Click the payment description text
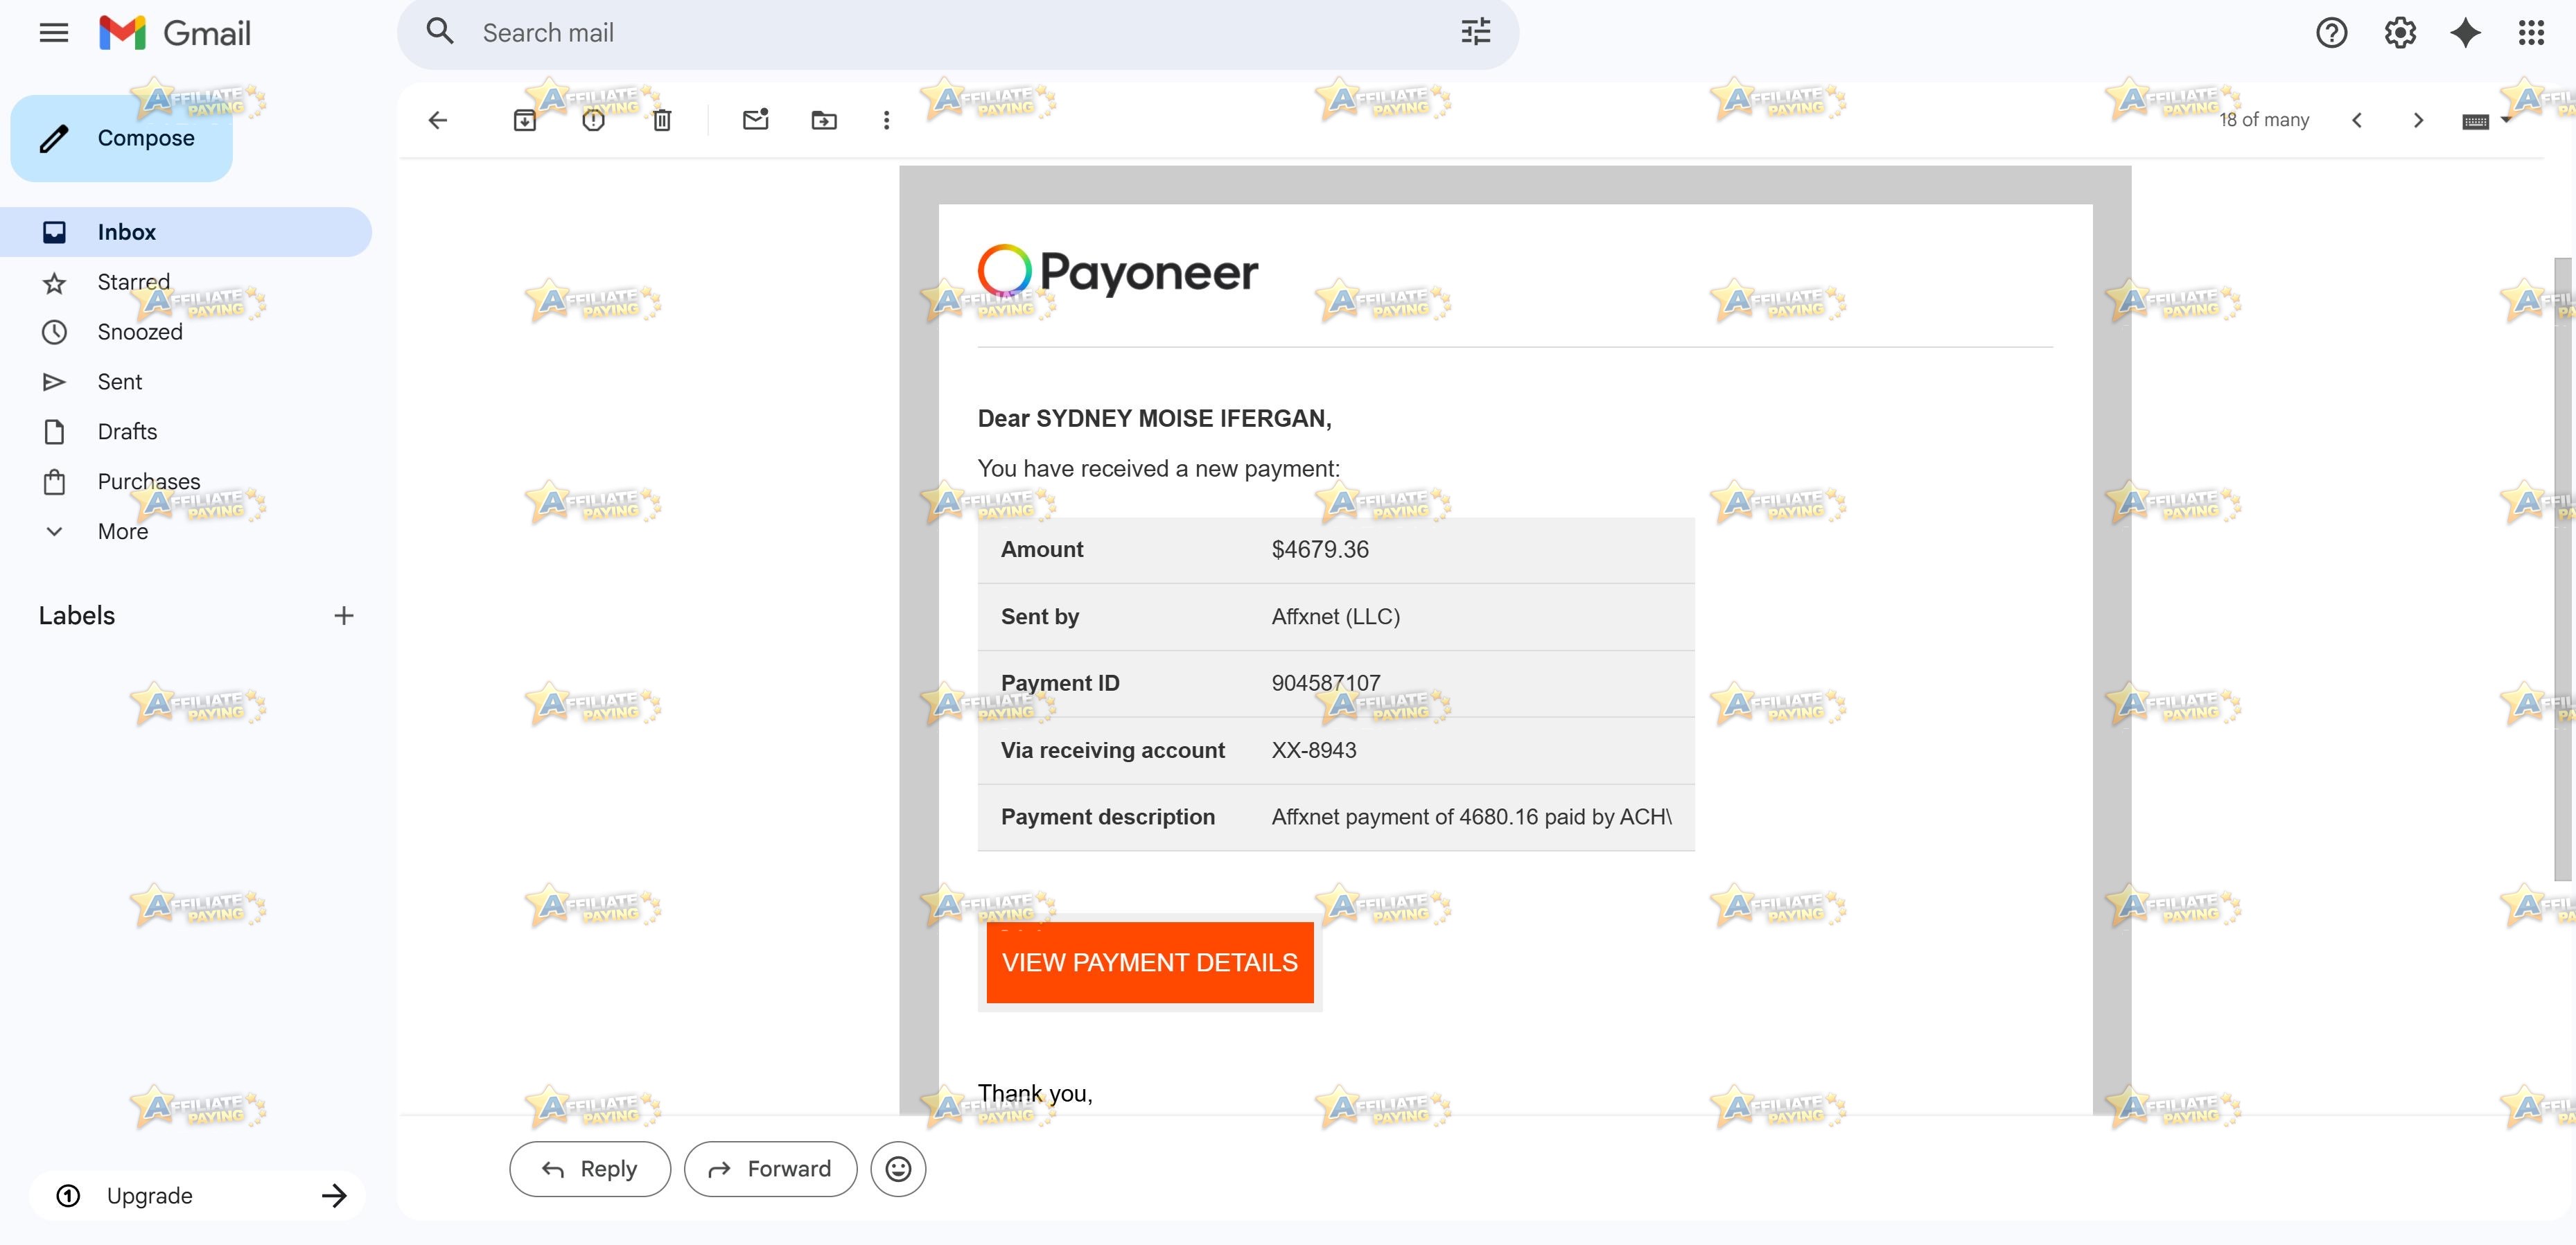This screenshot has height=1245, width=2576. [1471, 817]
